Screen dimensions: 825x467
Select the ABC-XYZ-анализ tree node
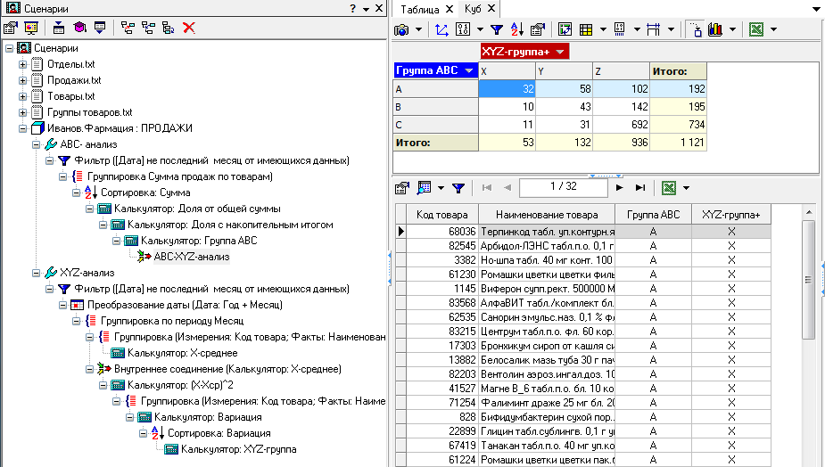coord(192,257)
